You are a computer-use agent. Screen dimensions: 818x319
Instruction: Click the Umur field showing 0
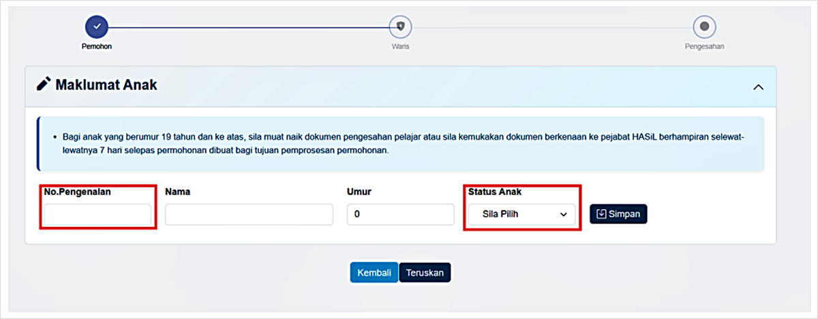[400, 214]
